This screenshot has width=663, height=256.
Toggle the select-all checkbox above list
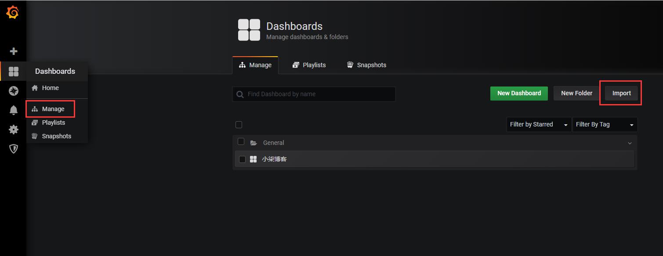pyautogui.click(x=239, y=125)
